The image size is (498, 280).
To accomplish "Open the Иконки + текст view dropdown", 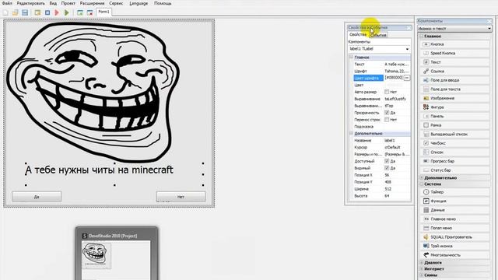I will click(489, 29).
